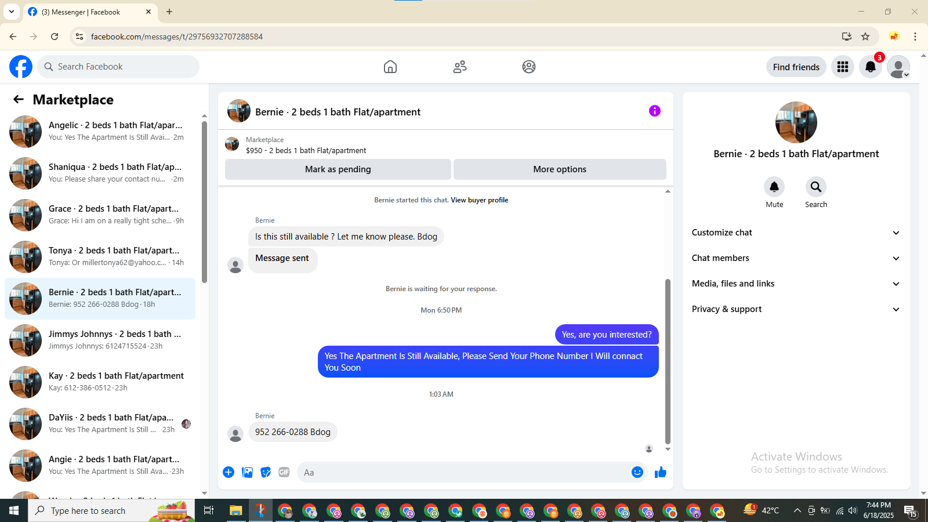This screenshot has width=928, height=522.
Task: Send a thumbs up like
Action: (x=661, y=472)
